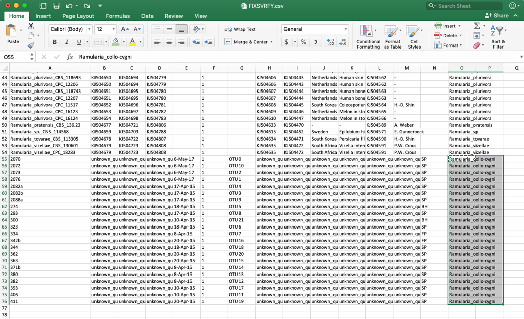Switch to the Insert tab
This screenshot has width=524, height=319.
(x=43, y=16)
